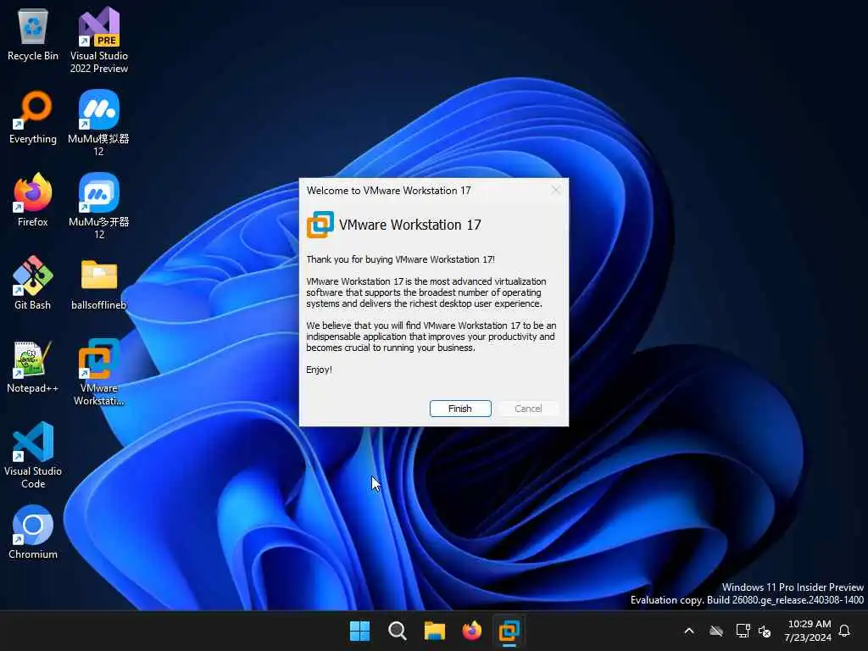Click the VMware logo in the dialog
Image resolution: width=868 pixels, height=651 pixels.
point(320,225)
